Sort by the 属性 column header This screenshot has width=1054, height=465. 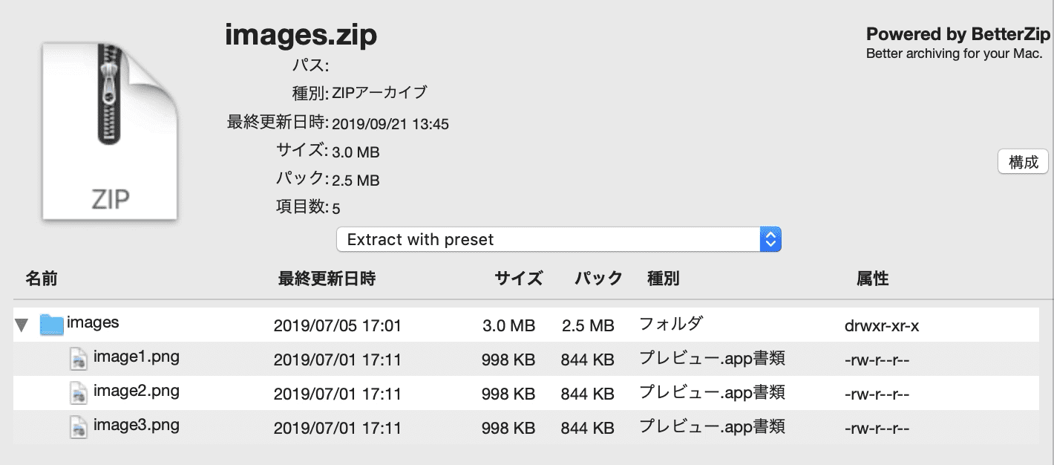click(x=872, y=279)
